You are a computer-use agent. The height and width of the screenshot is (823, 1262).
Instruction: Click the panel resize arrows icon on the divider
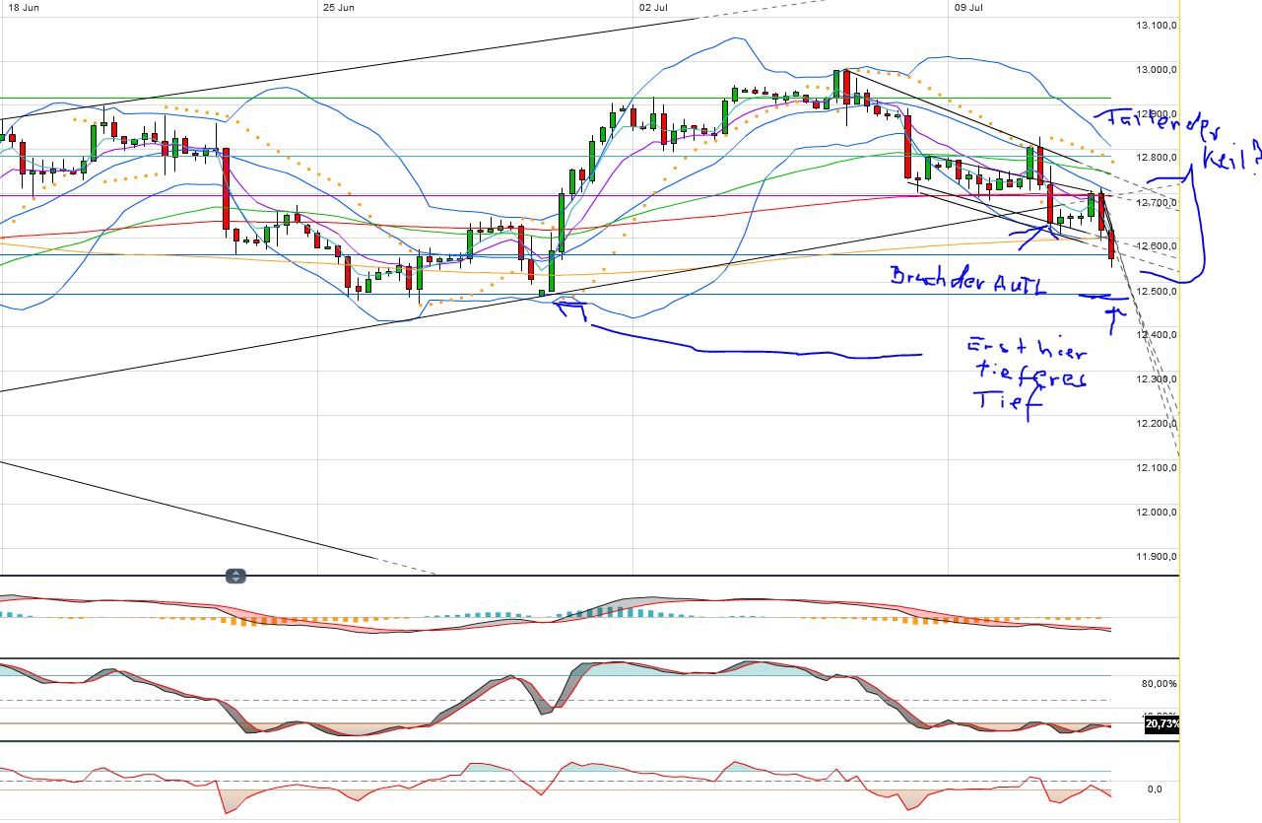coord(234,577)
